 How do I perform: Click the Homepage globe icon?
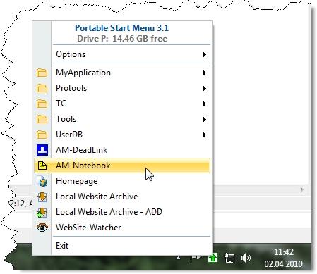42,181
